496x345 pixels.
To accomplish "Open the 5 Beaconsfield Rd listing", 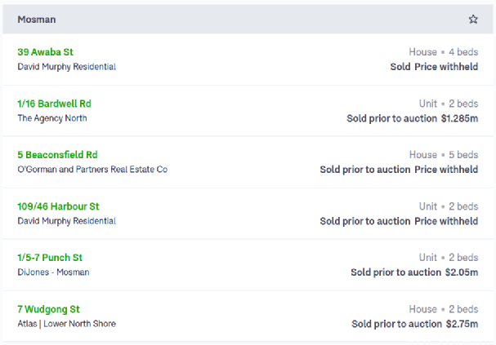I will (x=57, y=155).
